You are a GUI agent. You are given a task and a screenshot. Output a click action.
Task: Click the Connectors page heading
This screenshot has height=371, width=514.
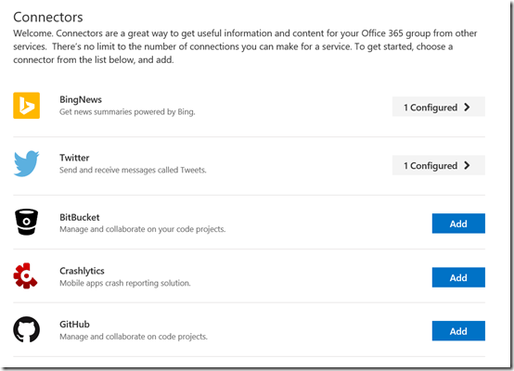48,17
